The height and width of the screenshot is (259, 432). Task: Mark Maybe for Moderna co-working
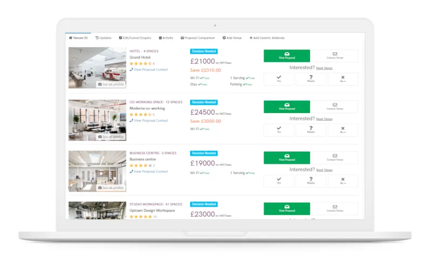tap(311, 130)
